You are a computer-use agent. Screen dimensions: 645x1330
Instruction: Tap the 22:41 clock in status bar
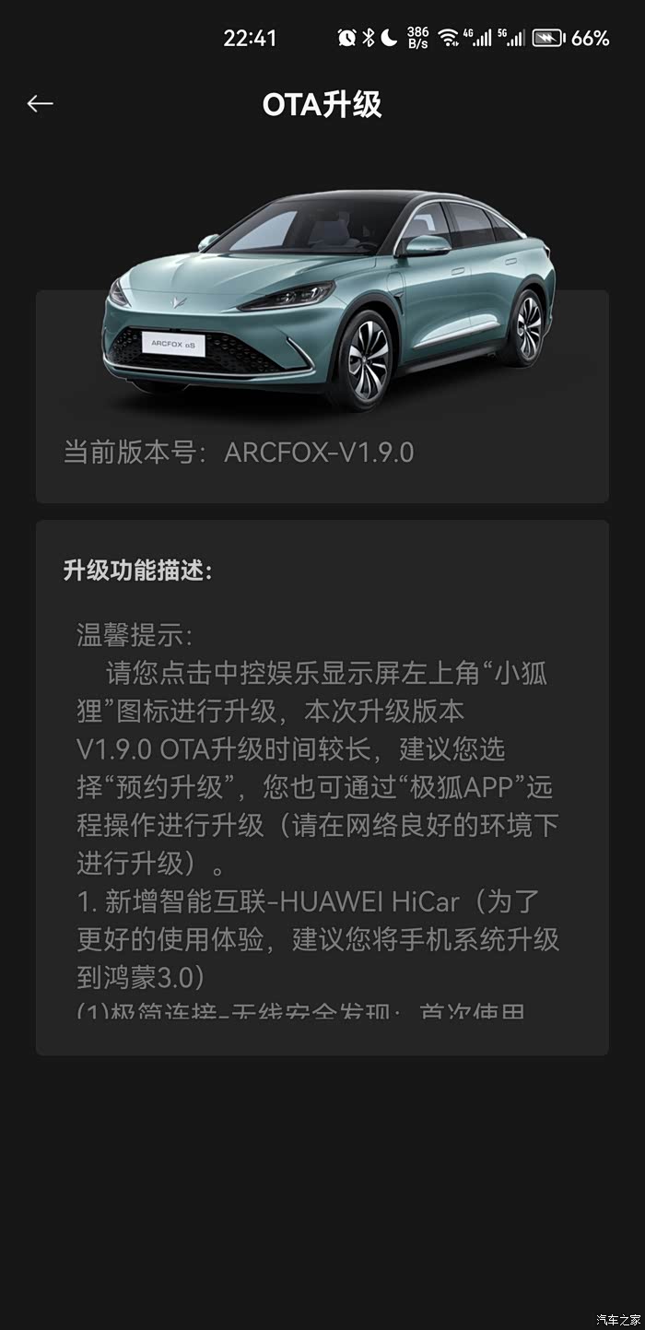[x=250, y=38]
